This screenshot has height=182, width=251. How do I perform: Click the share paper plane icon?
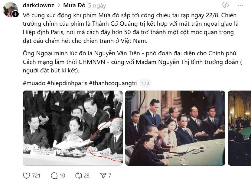pyautogui.click(x=103, y=176)
